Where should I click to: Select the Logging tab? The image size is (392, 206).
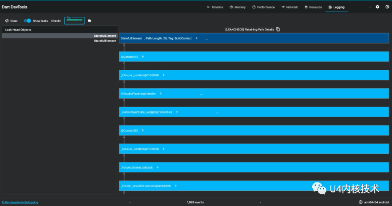coord(336,7)
